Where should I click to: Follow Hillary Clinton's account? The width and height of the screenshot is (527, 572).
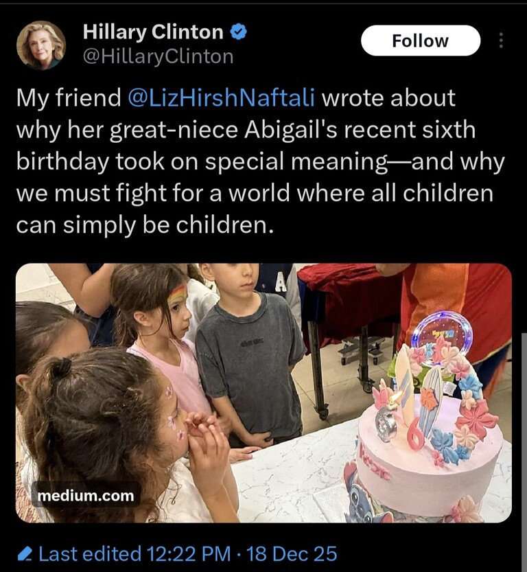[x=421, y=41]
